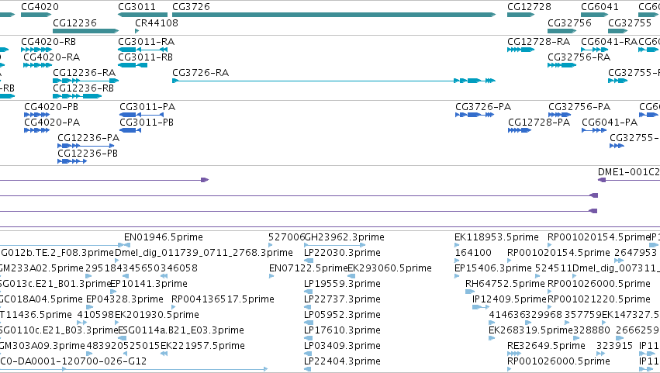Click the CG3726-RA transcript label

pyautogui.click(x=200, y=73)
